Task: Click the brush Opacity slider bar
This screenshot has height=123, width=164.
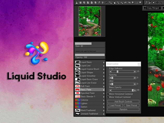Action: (90, 55)
